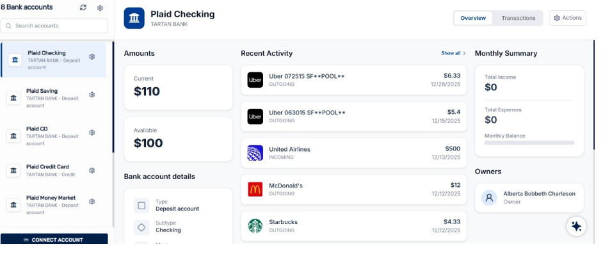Open the AI sparkle assistant button
Viewport: 603px width, 256px height.
[x=576, y=226]
